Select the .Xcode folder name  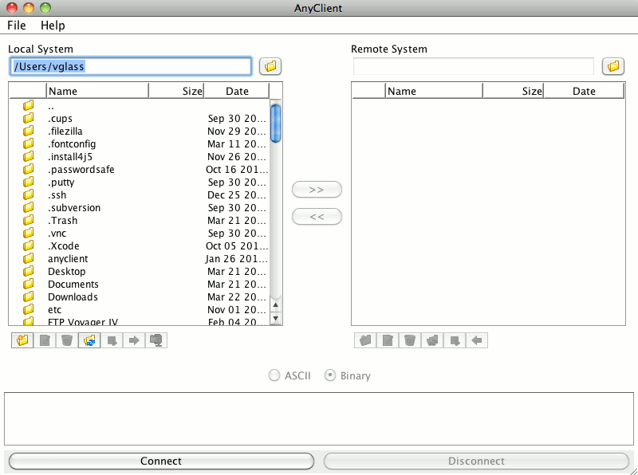coord(64,245)
